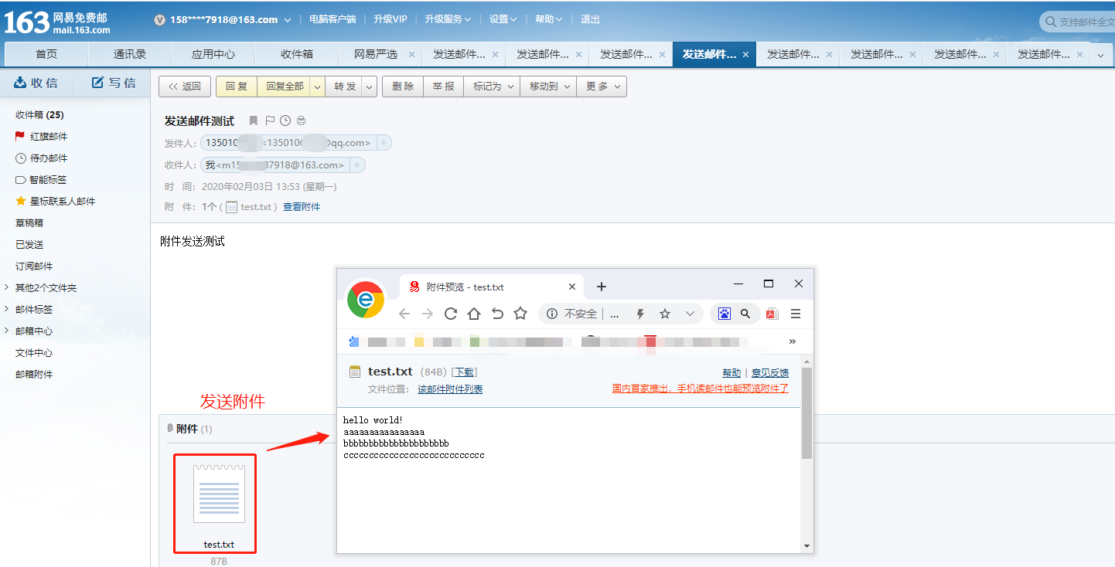Click the 删除 delete button
The image size is (1115, 567).
(403, 87)
